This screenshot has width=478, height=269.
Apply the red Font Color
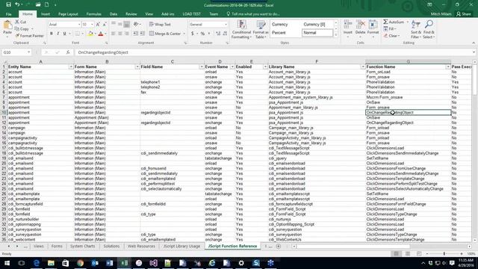click(101, 34)
